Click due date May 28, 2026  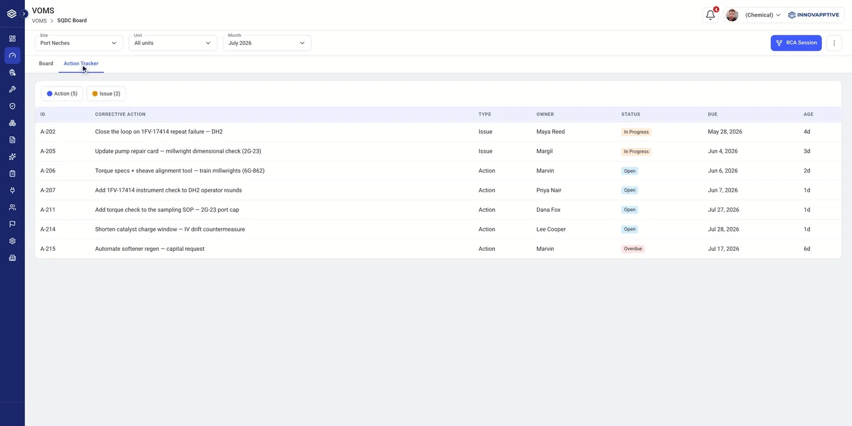[725, 132]
